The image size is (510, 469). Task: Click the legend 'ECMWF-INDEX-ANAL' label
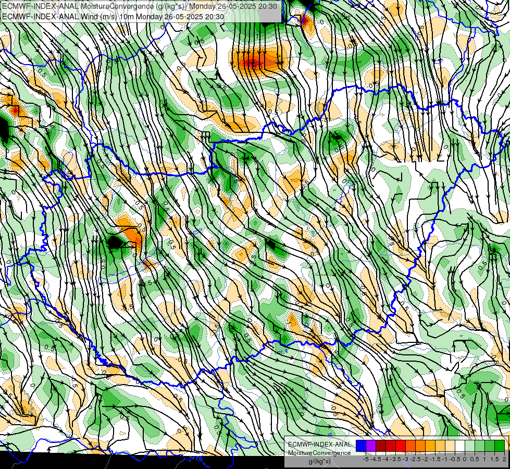click(319, 445)
